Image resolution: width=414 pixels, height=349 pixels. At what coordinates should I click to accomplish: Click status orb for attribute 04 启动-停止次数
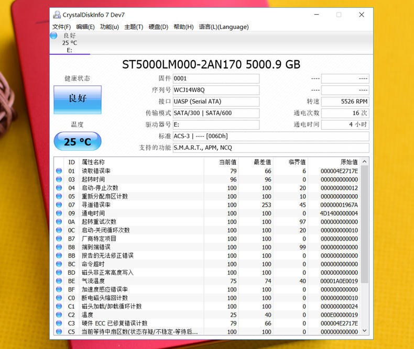[59, 188]
